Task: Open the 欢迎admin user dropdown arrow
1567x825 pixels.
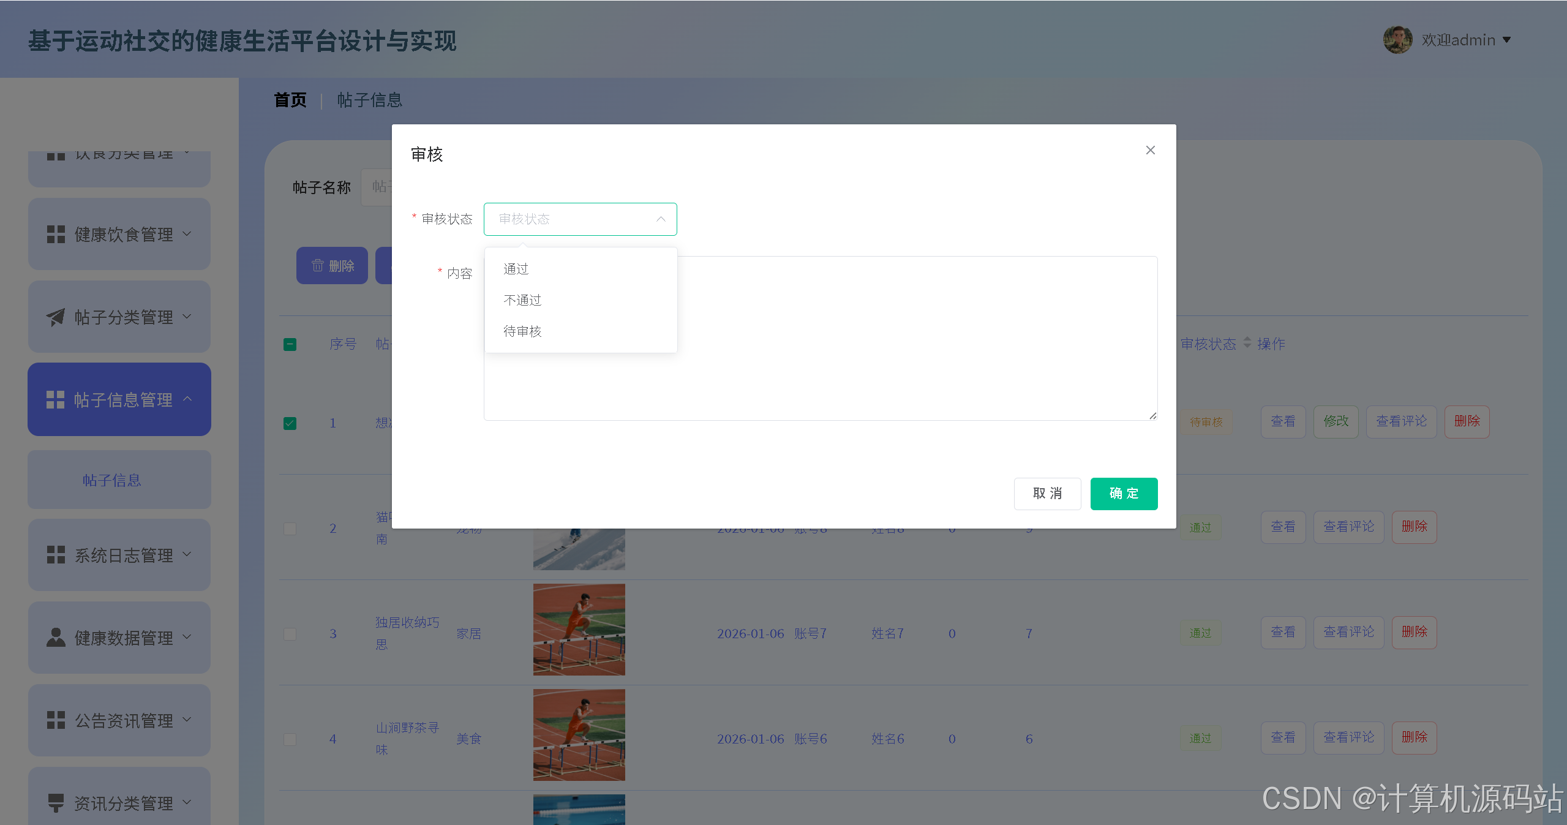Action: tap(1506, 40)
